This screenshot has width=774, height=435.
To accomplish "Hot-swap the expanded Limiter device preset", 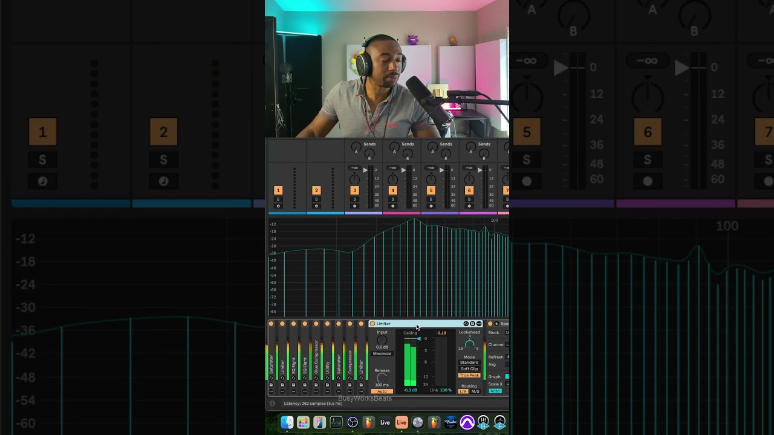I will tap(466, 324).
